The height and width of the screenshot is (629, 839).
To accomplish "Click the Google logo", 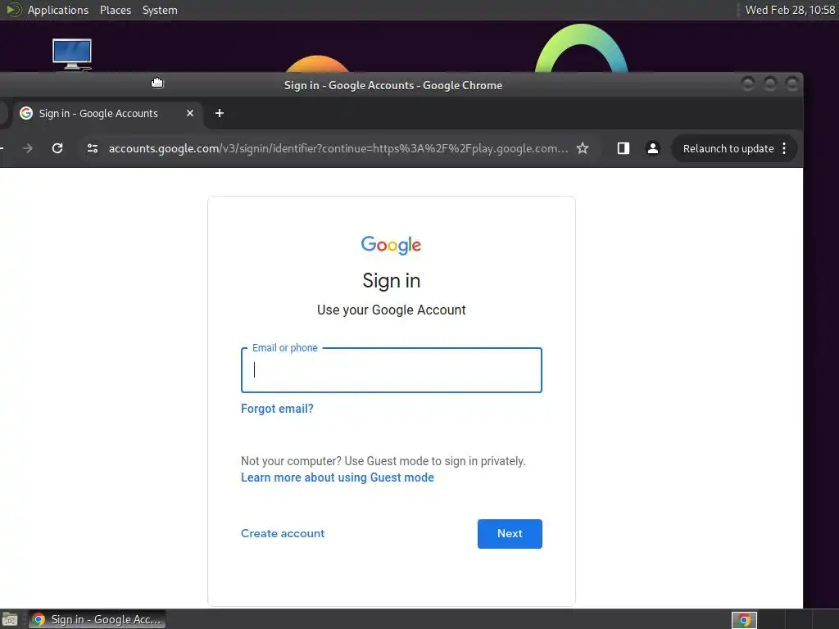I will click(x=391, y=245).
